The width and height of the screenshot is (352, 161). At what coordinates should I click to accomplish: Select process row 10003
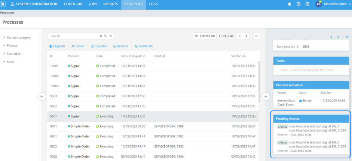click(153, 86)
